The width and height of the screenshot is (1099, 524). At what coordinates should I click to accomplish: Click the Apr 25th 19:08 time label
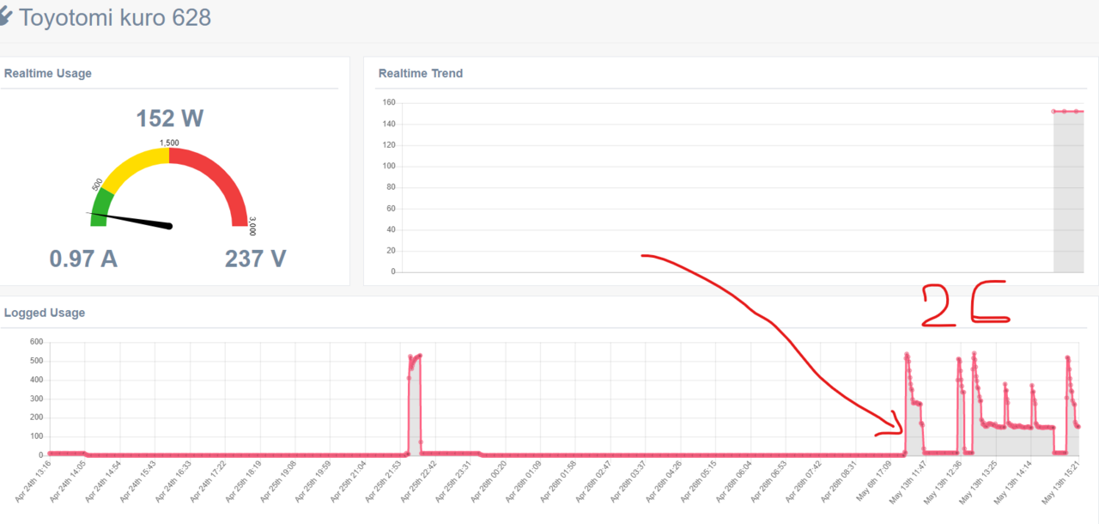pos(278,481)
